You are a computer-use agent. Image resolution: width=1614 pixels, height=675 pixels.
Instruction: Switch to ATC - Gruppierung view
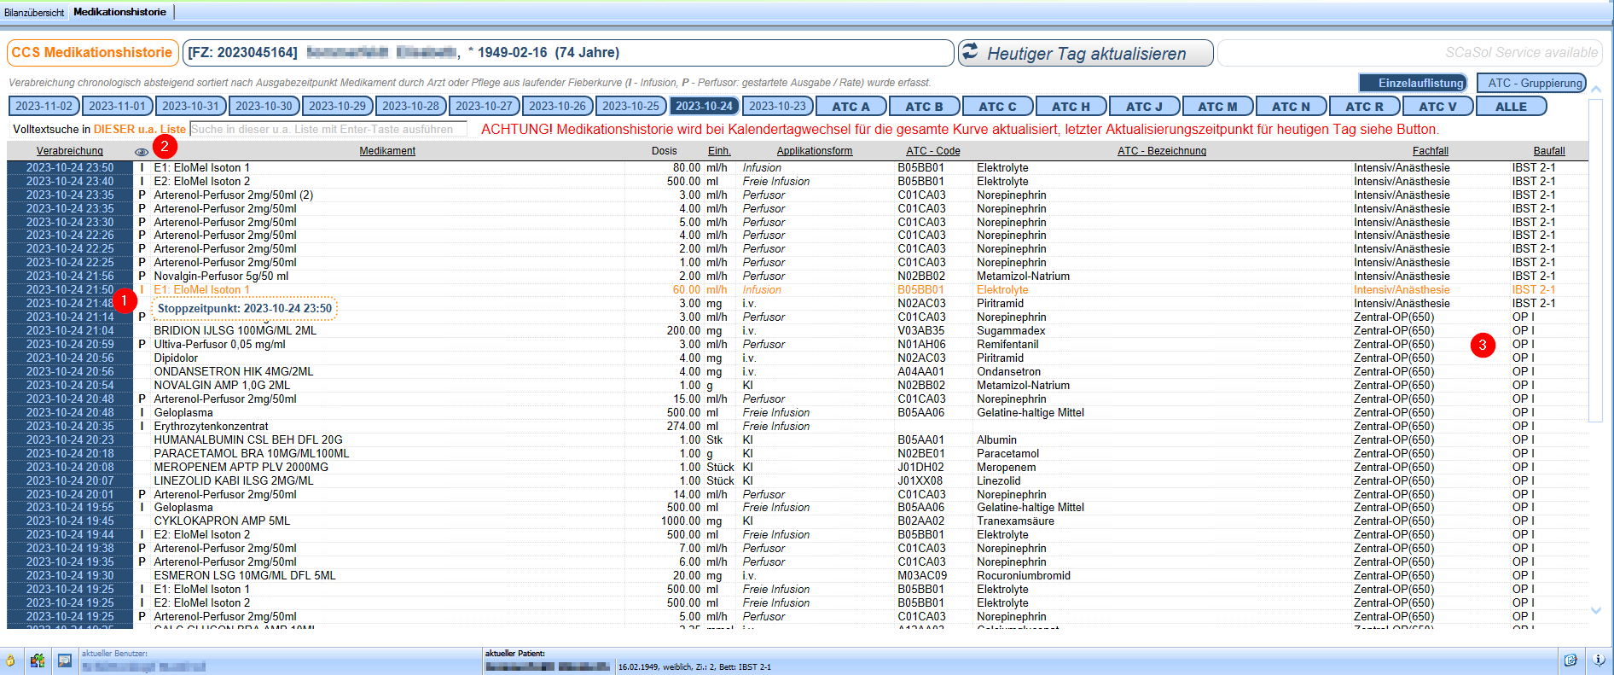(1531, 83)
